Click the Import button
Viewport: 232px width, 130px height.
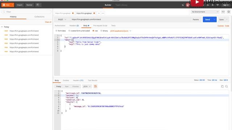point(20,5)
